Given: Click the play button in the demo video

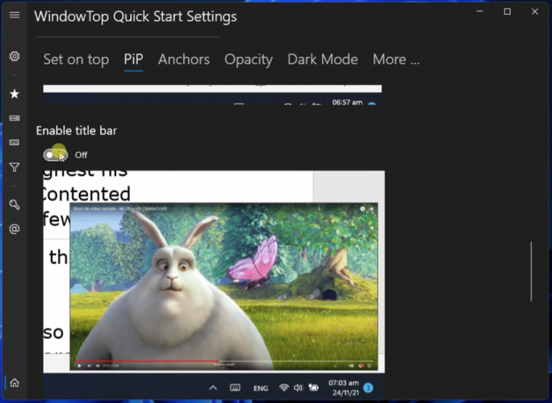Looking at the screenshot, I should (80, 366).
